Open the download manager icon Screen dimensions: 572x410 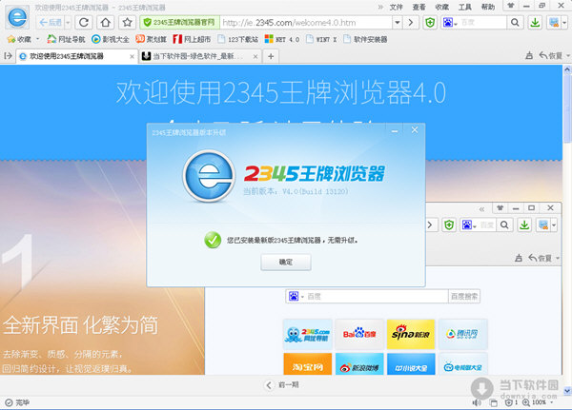click(535, 23)
